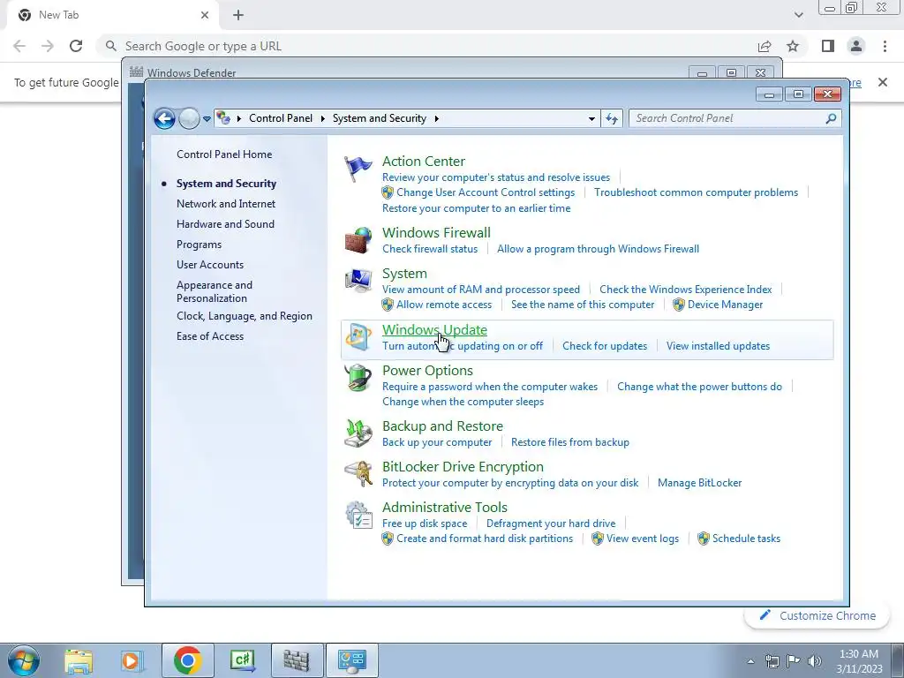Click the Administrative Tools gear icon
The height and width of the screenshot is (678, 904).
click(358, 516)
